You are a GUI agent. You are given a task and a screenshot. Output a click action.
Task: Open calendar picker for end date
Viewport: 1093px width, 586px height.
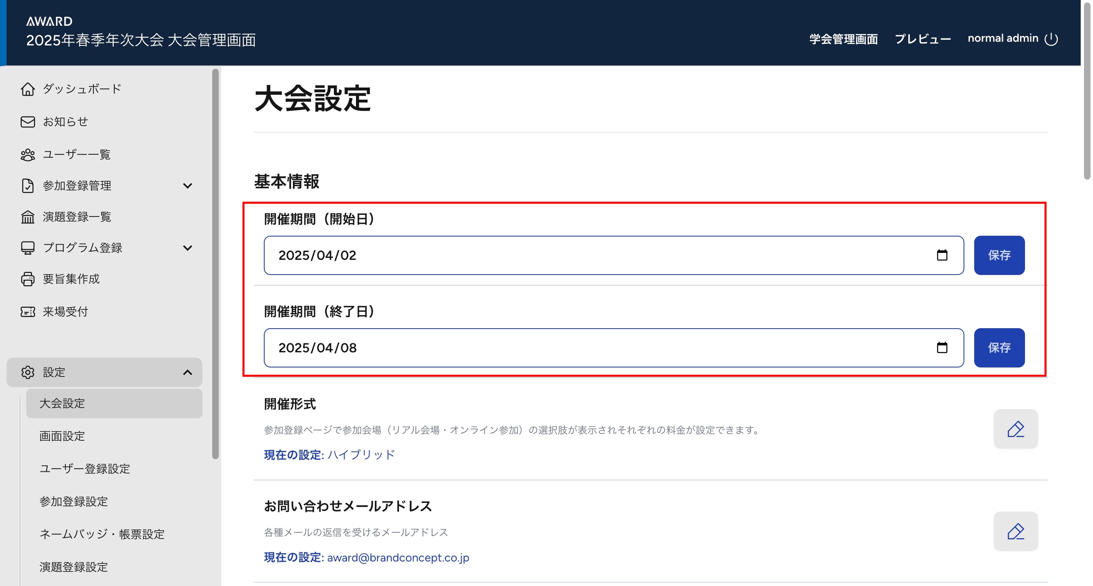point(942,347)
